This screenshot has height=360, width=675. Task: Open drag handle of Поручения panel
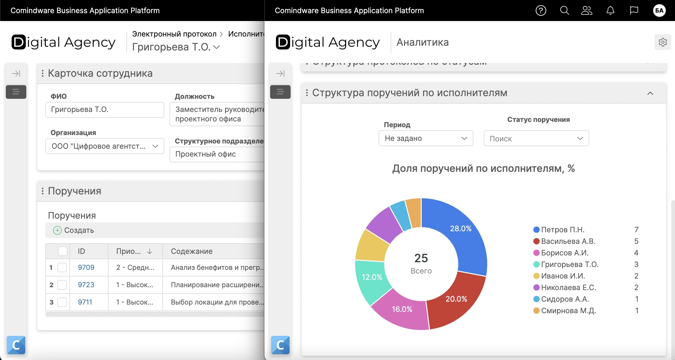43,191
